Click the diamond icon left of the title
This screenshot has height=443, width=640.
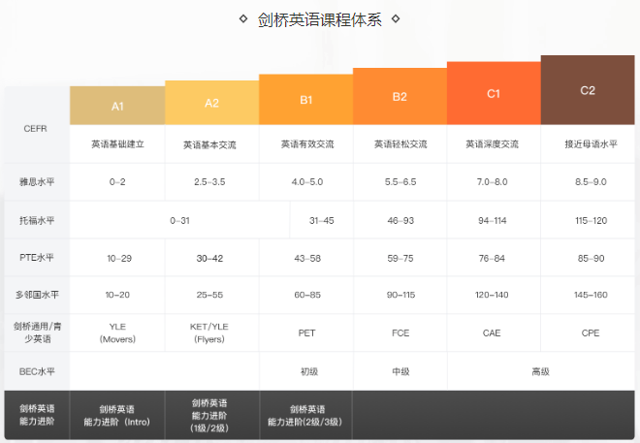242,19
